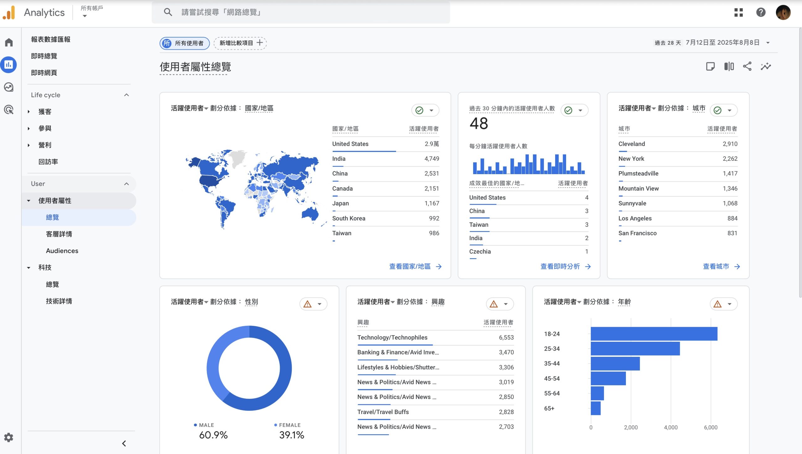Open the Home icon in left rail
The height and width of the screenshot is (454, 802).
(x=9, y=42)
